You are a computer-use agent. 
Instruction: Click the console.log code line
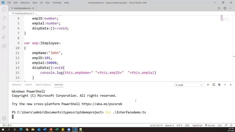[98, 73]
